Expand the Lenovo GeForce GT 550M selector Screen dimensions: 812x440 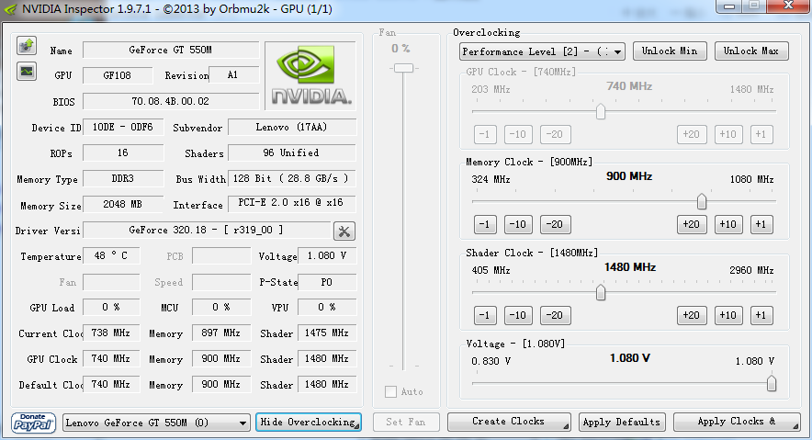[156, 422]
